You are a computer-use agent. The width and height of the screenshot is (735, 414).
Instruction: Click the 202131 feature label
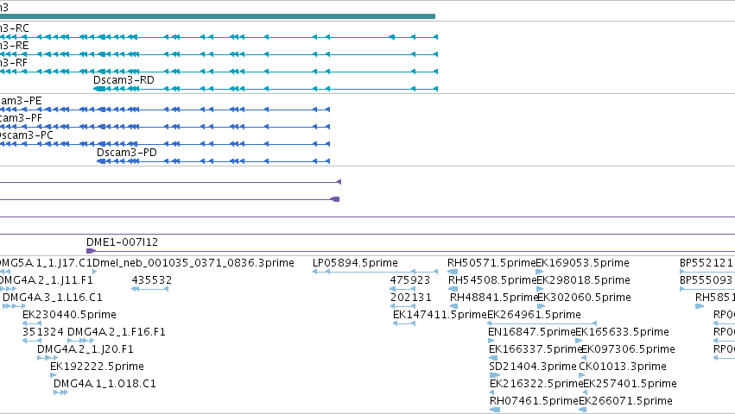(411, 298)
